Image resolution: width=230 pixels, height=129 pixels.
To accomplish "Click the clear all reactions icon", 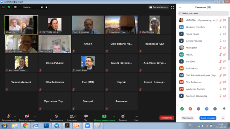I will [224, 109].
